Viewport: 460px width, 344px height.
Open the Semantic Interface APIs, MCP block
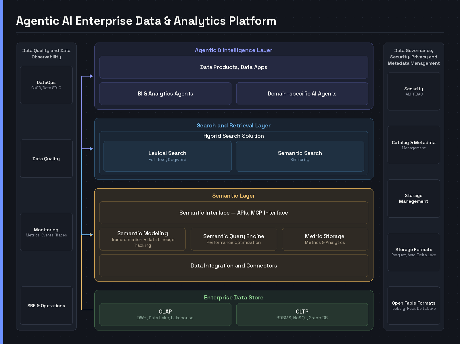pos(234,213)
